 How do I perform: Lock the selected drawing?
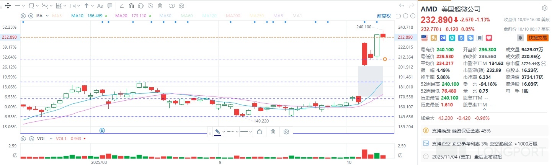(259, 132)
